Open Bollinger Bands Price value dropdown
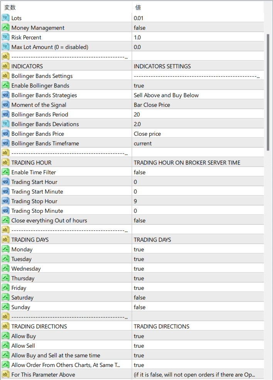 [147, 134]
